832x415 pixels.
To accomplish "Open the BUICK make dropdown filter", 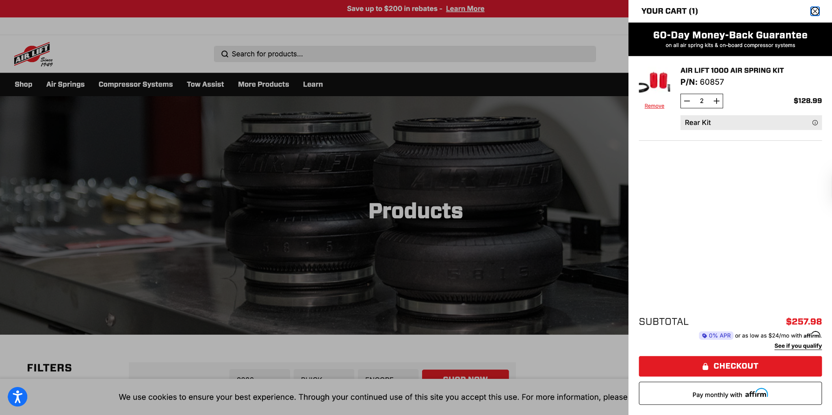I will 323,378.
